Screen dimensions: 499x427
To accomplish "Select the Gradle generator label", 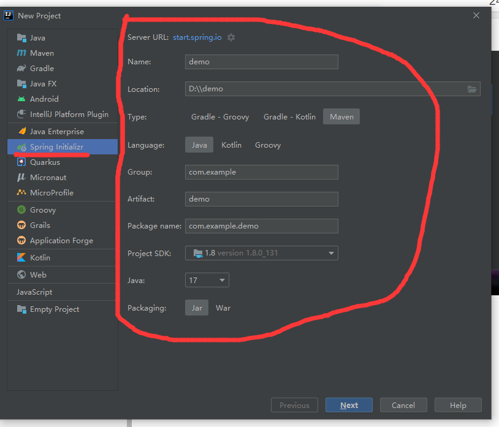I will click(x=42, y=69).
